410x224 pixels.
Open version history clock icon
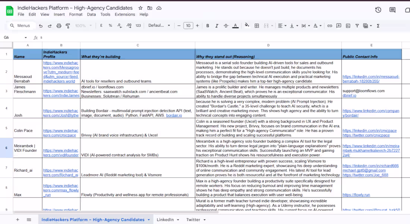tap(378, 10)
